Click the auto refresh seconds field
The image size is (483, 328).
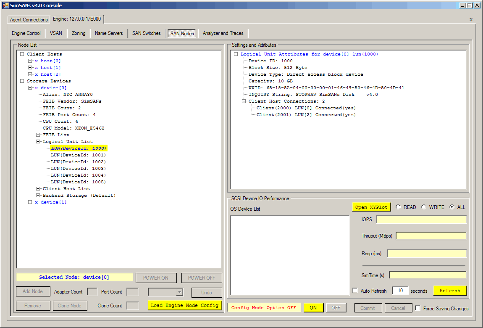(x=400, y=291)
